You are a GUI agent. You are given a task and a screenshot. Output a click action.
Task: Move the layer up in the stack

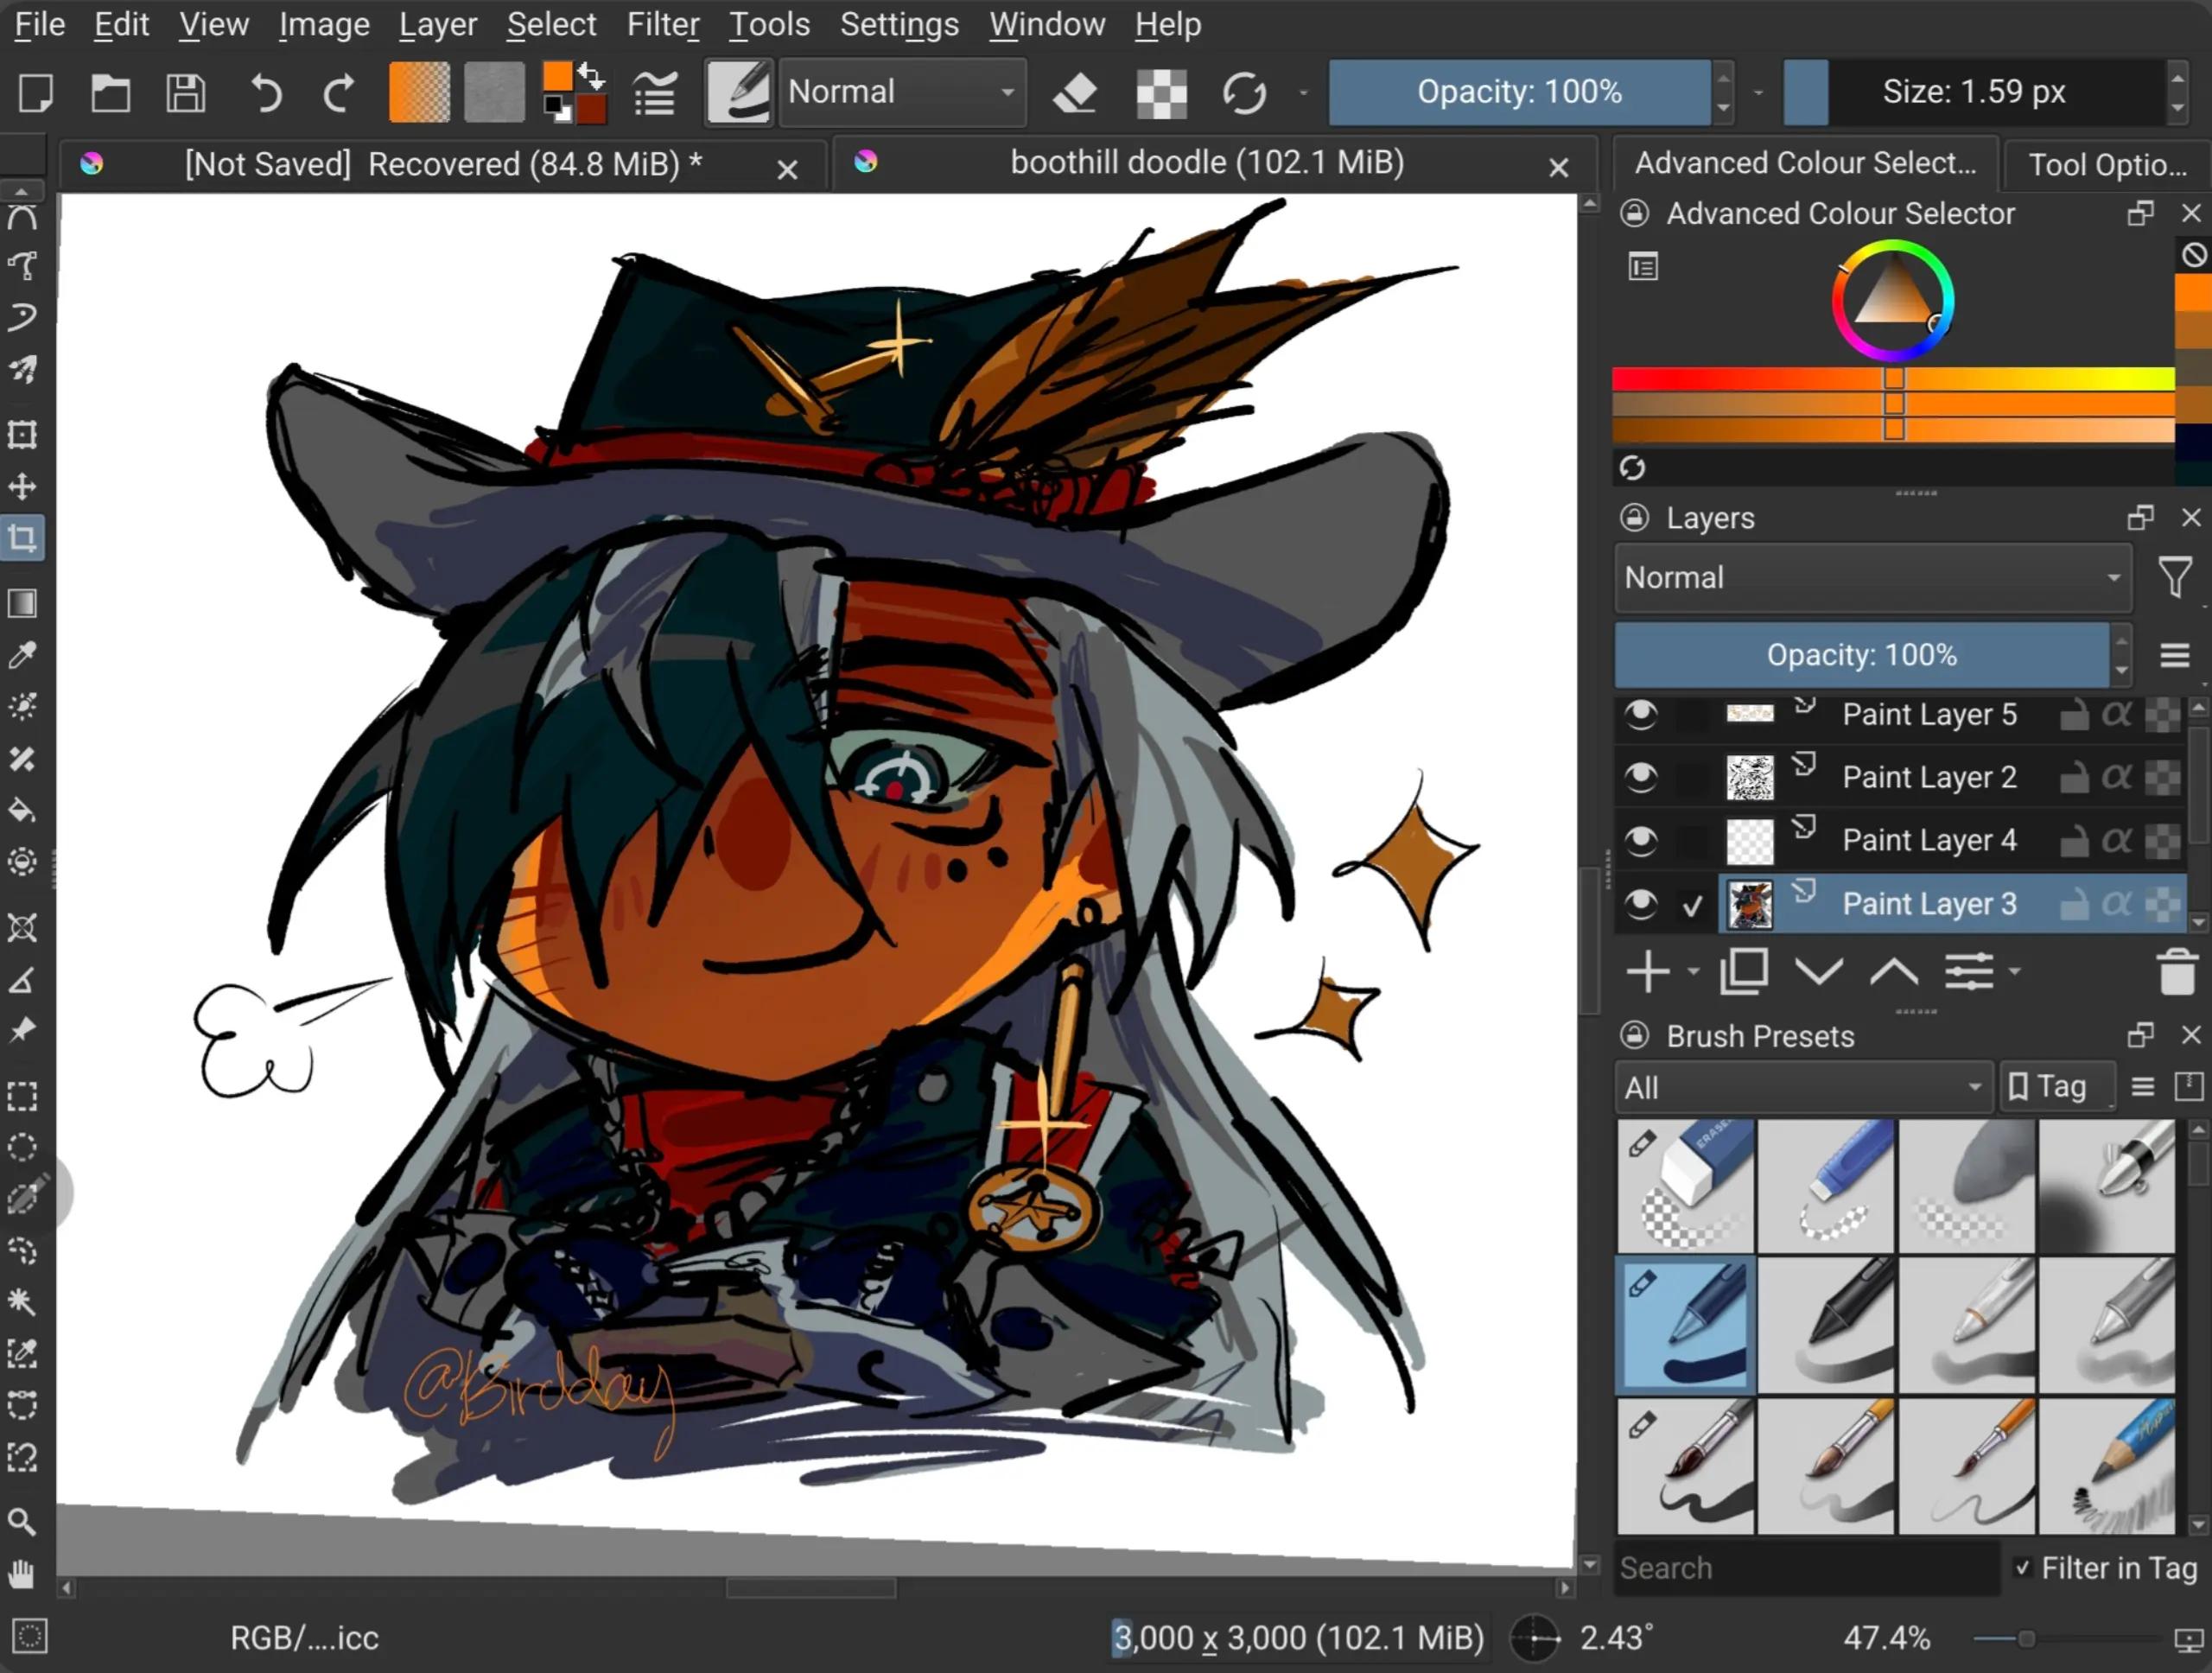(x=1894, y=971)
